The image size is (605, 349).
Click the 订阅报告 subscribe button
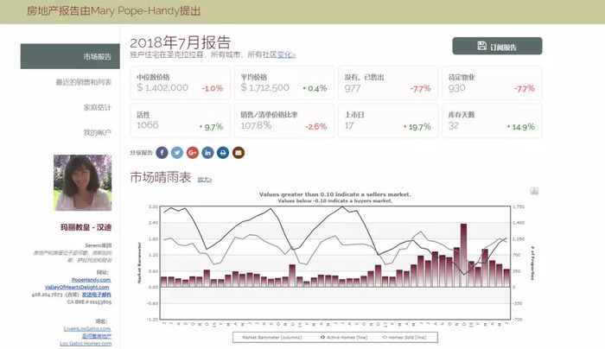pos(497,46)
